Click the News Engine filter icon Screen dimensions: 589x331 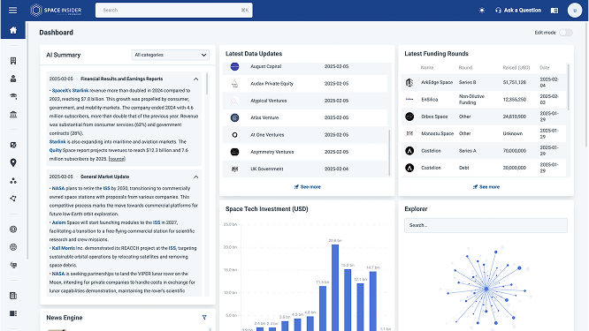click(204, 318)
